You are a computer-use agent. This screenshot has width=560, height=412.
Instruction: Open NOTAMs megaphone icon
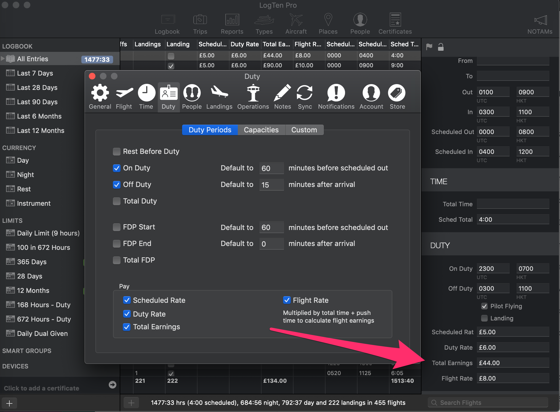click(x=540, y=20)
